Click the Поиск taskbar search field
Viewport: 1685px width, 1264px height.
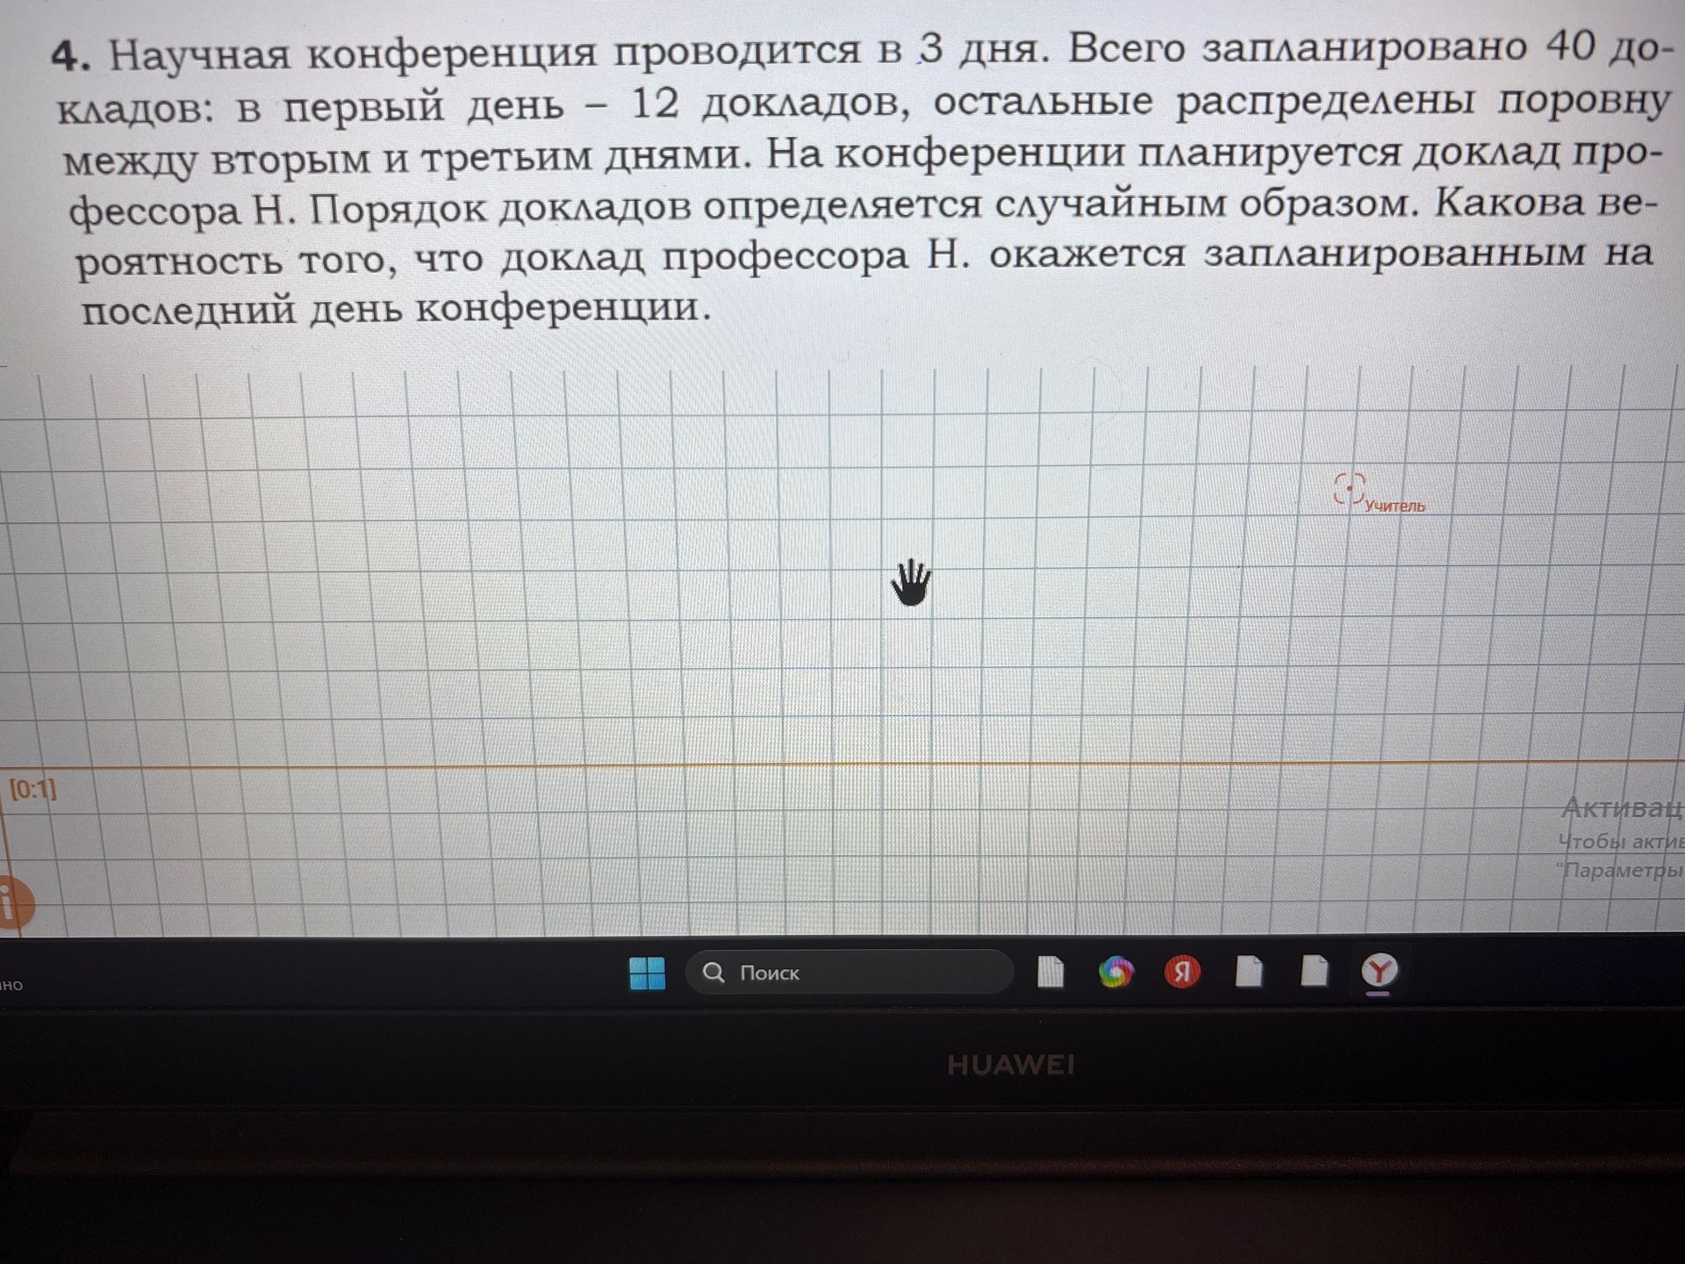pos(849,972)
